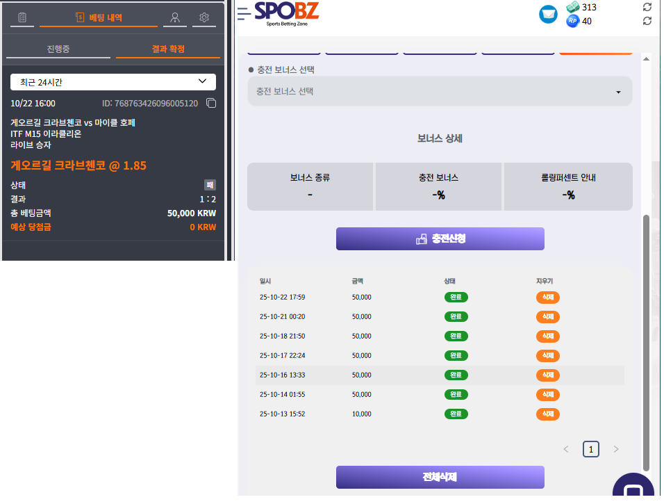Open the settings gear tab
The height and width of the screenshot is (504, 664).
click(x=204, y=17)
